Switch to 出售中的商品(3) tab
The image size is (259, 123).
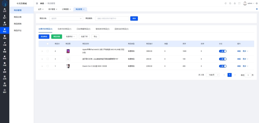coord(45,29)
